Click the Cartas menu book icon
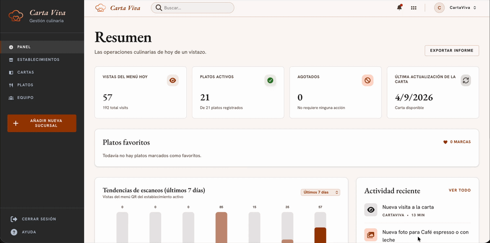Screen dimensions: 490x243 point(11,73)
